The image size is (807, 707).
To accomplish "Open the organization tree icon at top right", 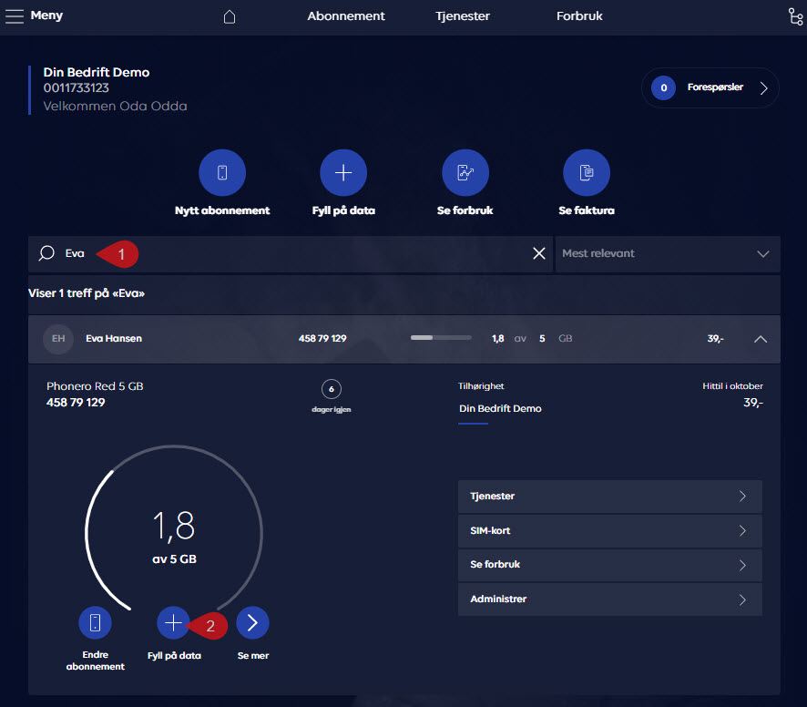I will click(795, 16).
